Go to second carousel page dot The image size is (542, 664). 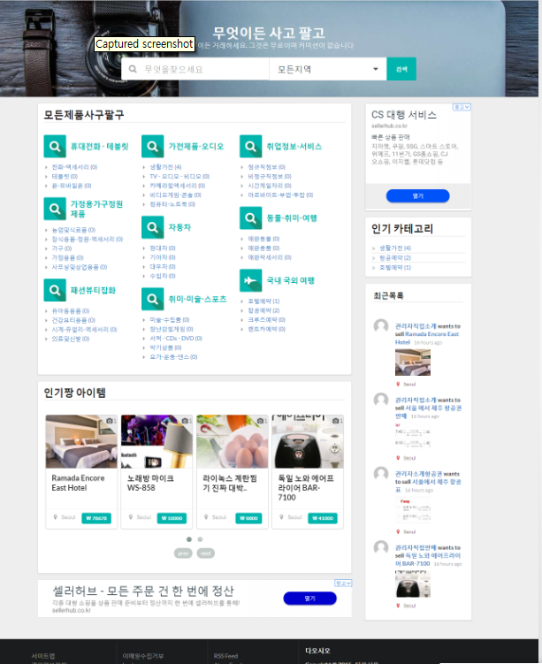pyautogui.click(x=200, y=538)
